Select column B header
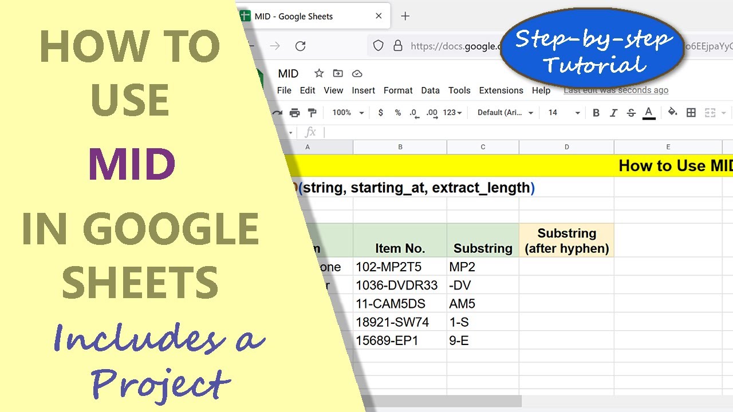Image resolution: width=733 pixels, height=412 pixels. tap(400, 147)
